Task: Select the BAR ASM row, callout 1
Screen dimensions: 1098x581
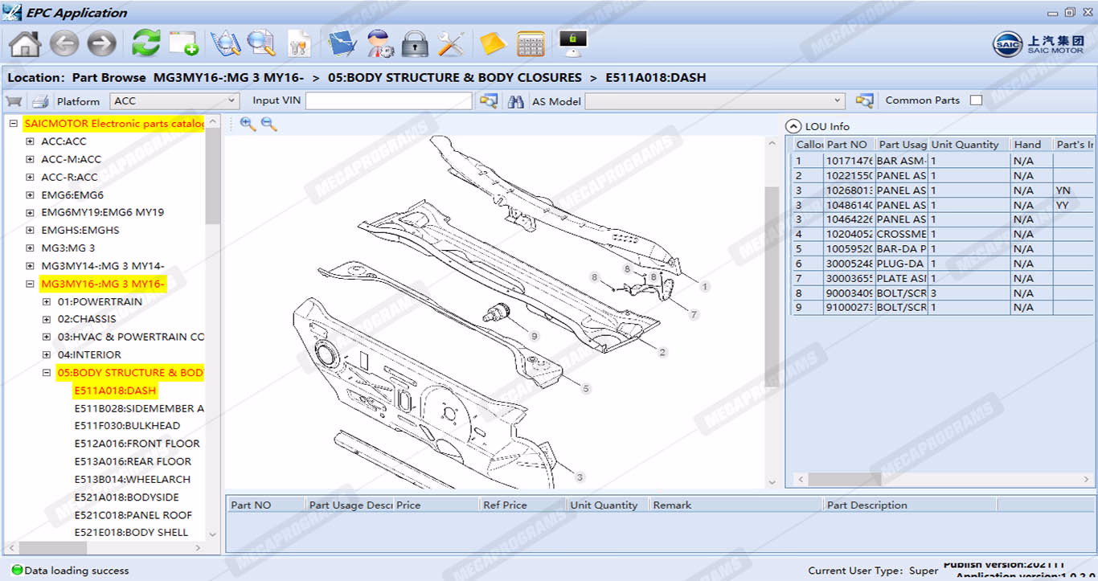Action: (x=943, y=161)
